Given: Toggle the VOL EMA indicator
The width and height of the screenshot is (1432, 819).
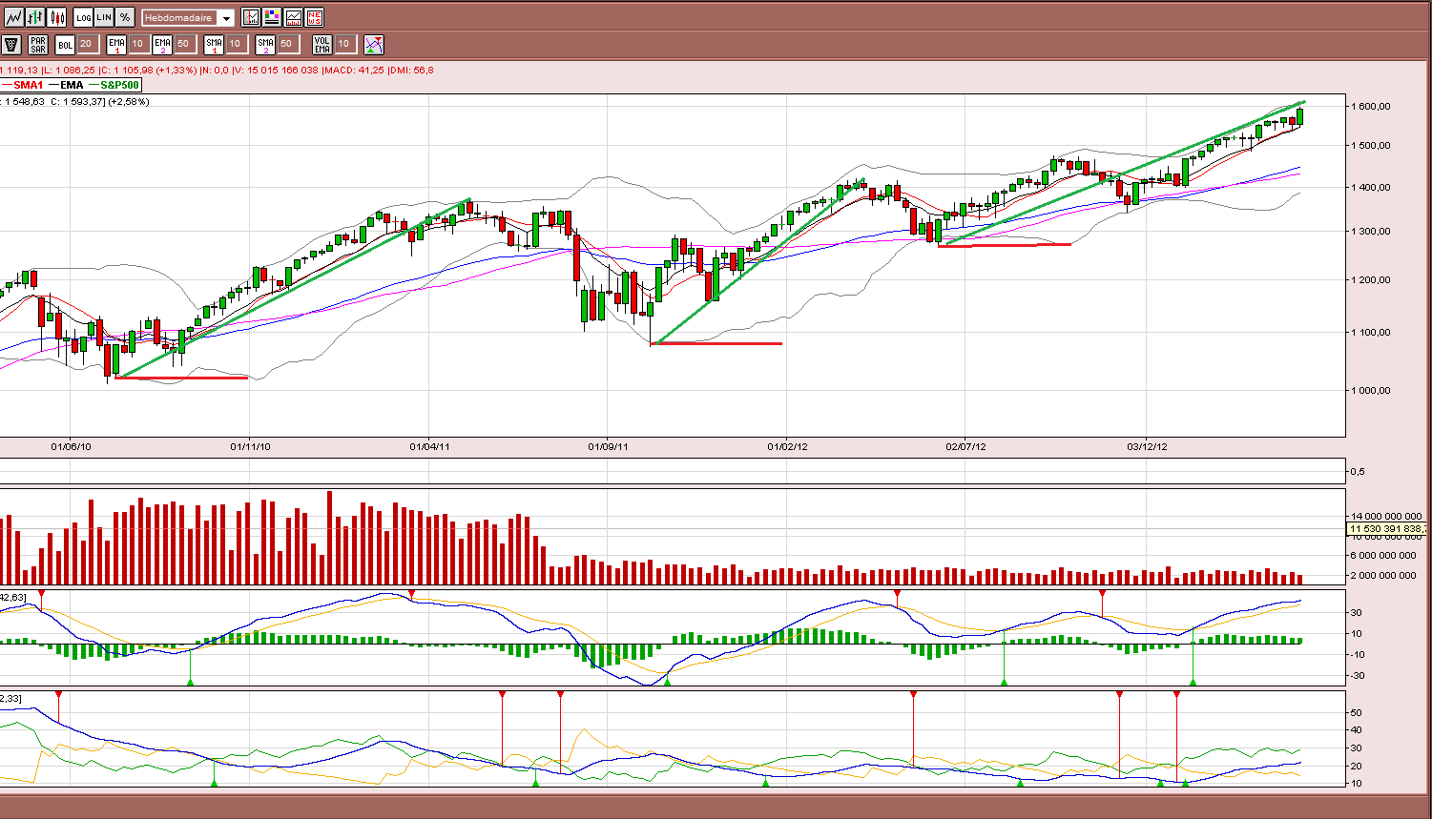Looking at the screenshot, I should pyautogui.click(x=322, y=44).
